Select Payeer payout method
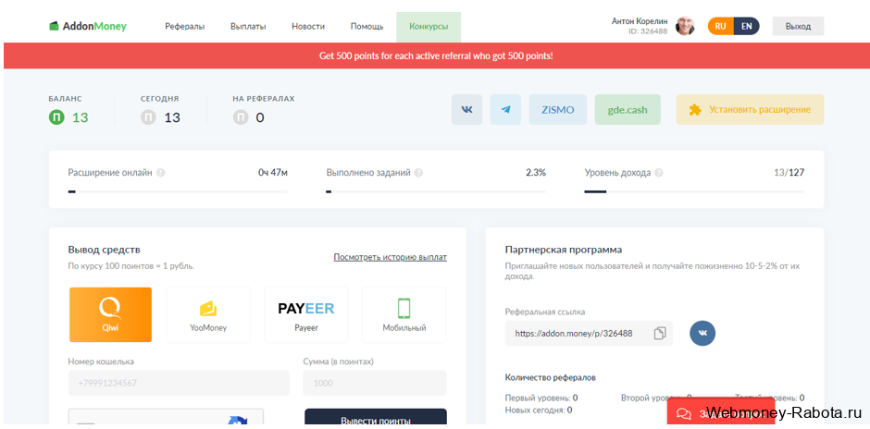This screenshot has width=870, height=429. pyautogui.click(x=306, y=314)
